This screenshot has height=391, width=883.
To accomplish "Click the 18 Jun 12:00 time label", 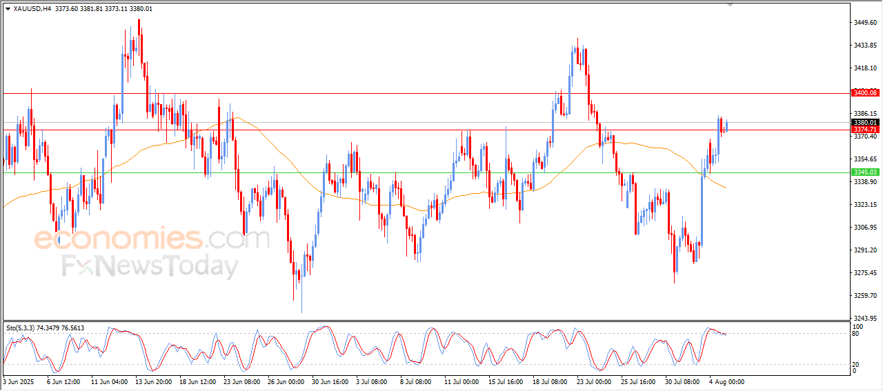I will tap(197, 381).
